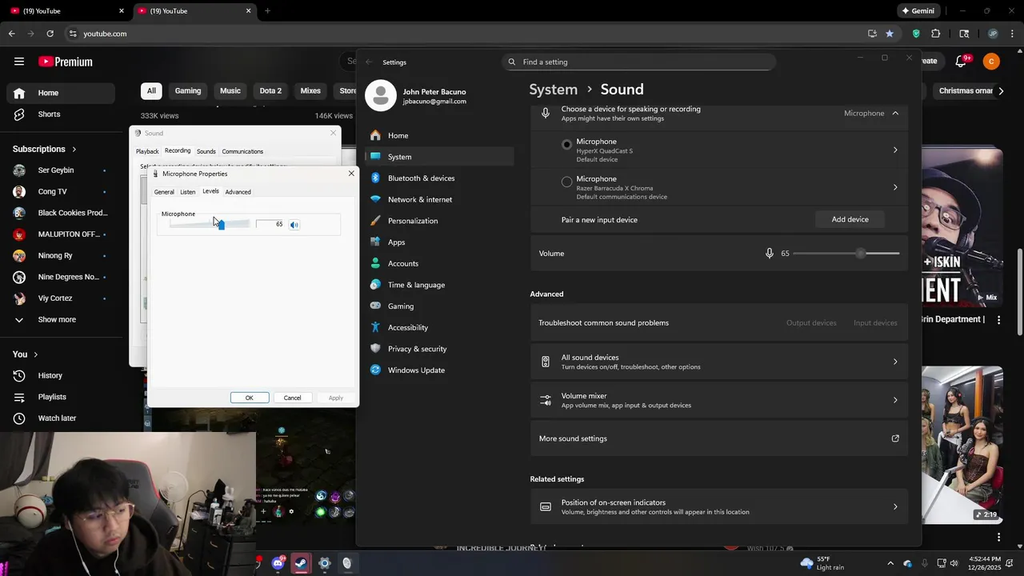Viewport: 1024px width, 576px height.
Task: Switch to Listen tab in Microphone Properties
Action: pyautogui.click(x=187, y=192)
